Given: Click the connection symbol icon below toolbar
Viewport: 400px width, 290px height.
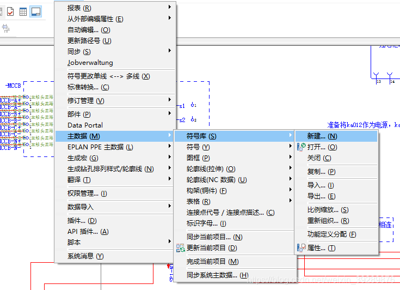Looking at the screenshot, I should (5, 28).
